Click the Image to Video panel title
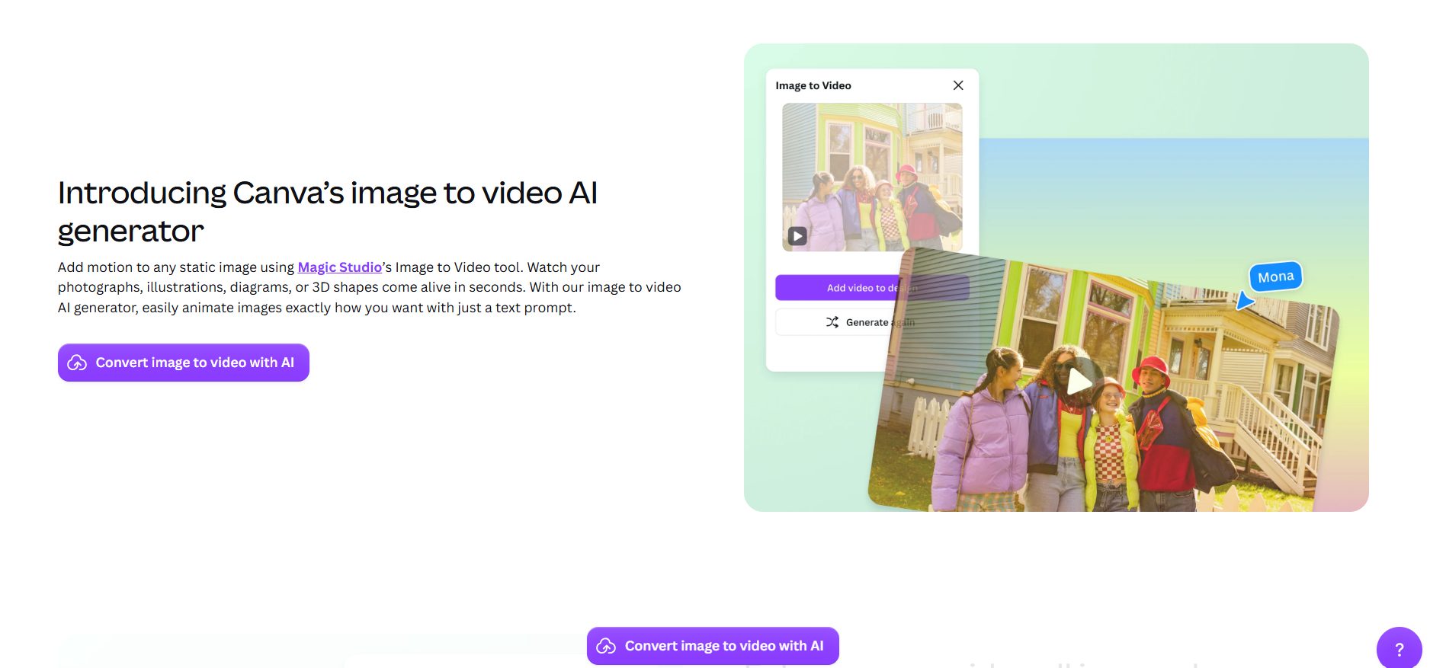The width and height of the screenshot is (1430, 668). [813, 85]
